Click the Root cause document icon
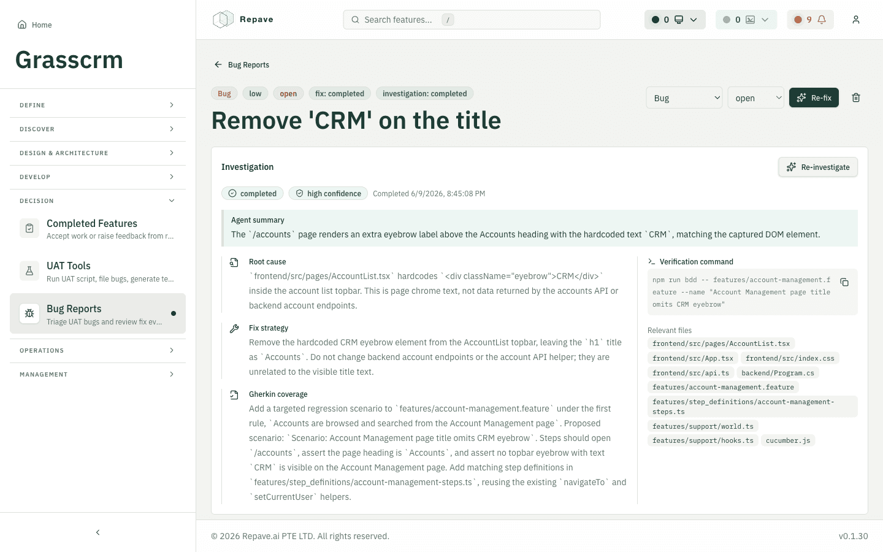 (234, 263)
